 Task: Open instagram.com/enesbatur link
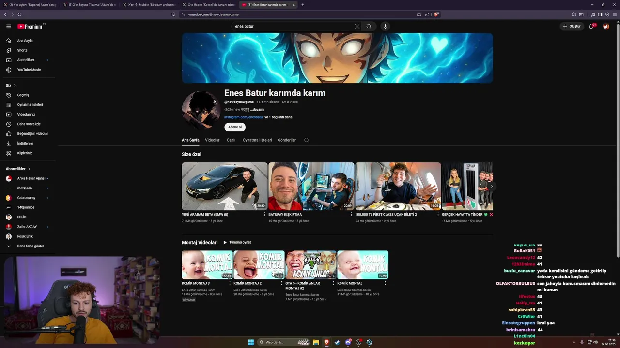244,117
